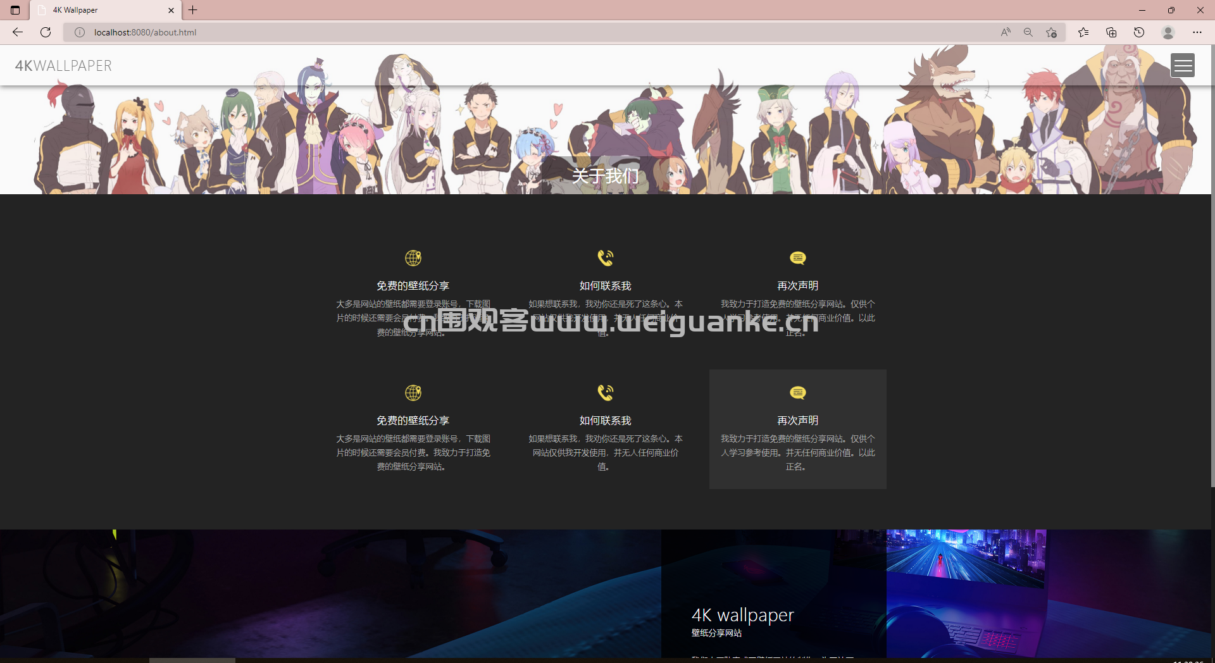Click first-row heading 再次声明
The image size is (1215, 663).
click(x=798, y=286)
